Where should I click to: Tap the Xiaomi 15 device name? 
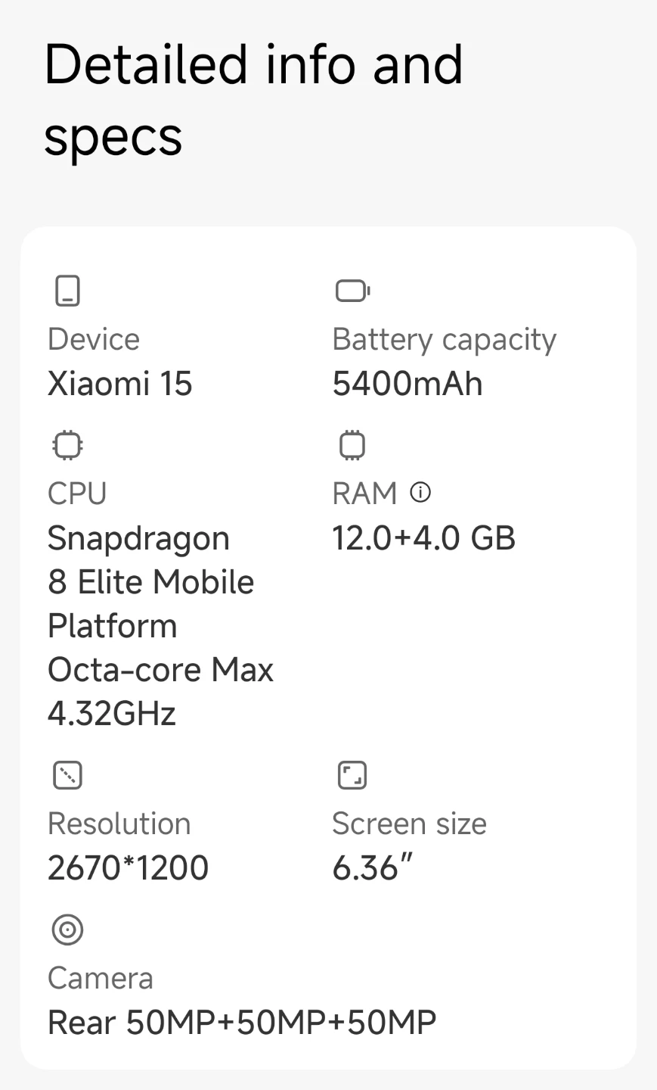pyautogui.click(x=120, y=384)
